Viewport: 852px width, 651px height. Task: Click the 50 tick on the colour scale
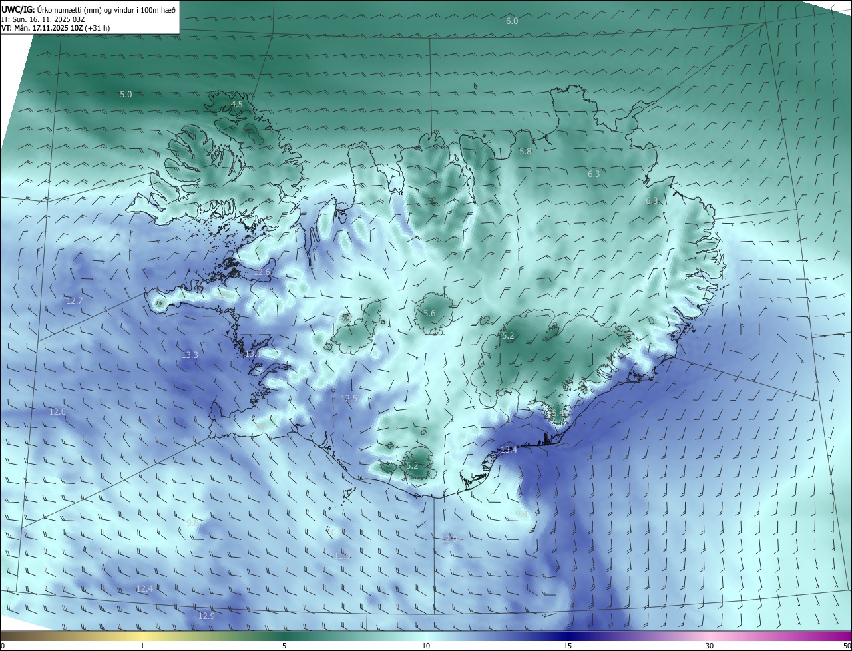click(847, 646)
